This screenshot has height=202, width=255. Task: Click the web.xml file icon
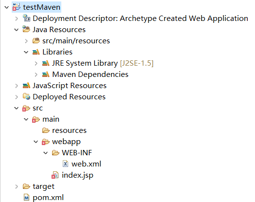(65, 164)
